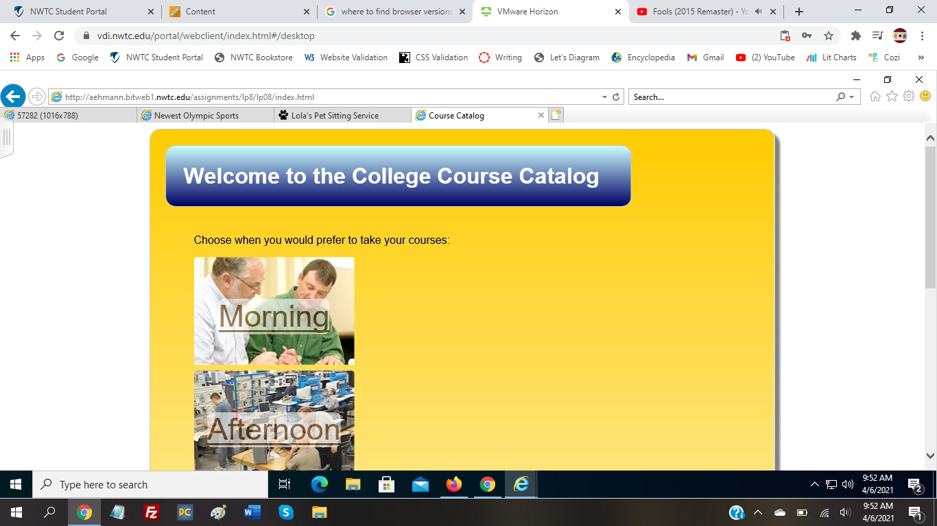The width and height of the screenshot is (937, 526).
Task: Click the smiley feedback icon in Internet Explorer
Action: coord(925,97)
